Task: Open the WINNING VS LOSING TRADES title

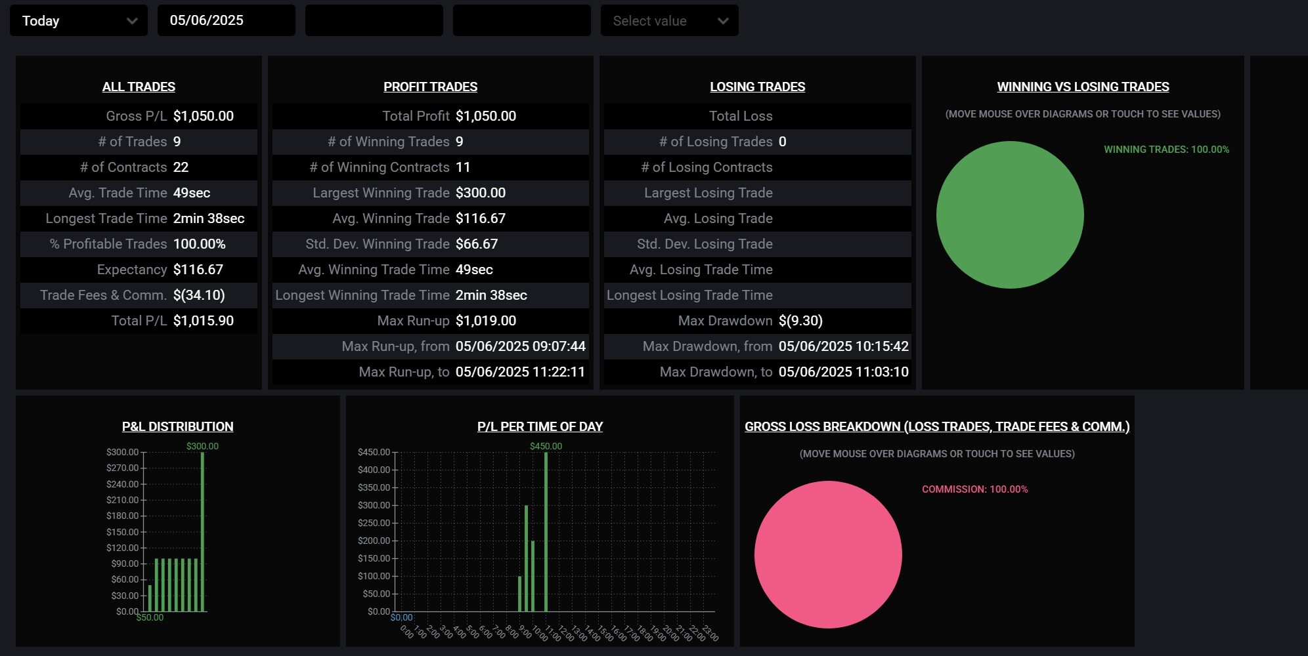Action: (x=1083, y=87)
